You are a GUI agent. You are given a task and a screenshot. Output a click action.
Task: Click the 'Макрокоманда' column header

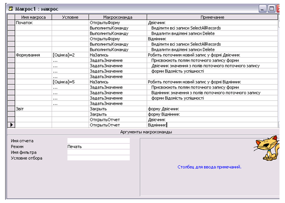(x=118, y=17)
